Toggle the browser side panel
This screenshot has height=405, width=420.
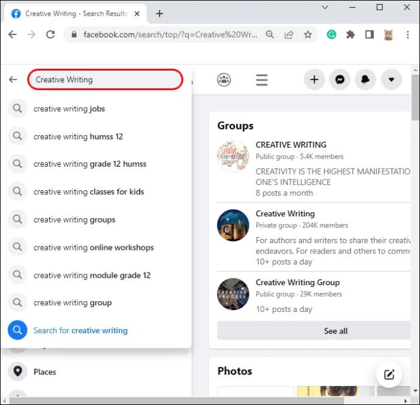click(x=369, y=35)
